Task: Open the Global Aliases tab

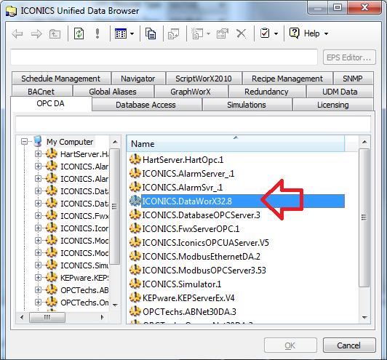Action: 113,92
